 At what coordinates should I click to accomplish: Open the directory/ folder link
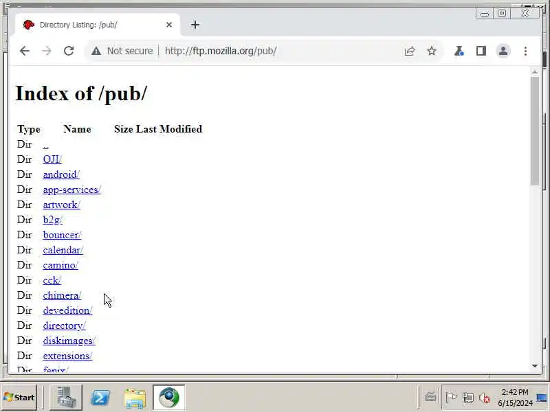64,325
